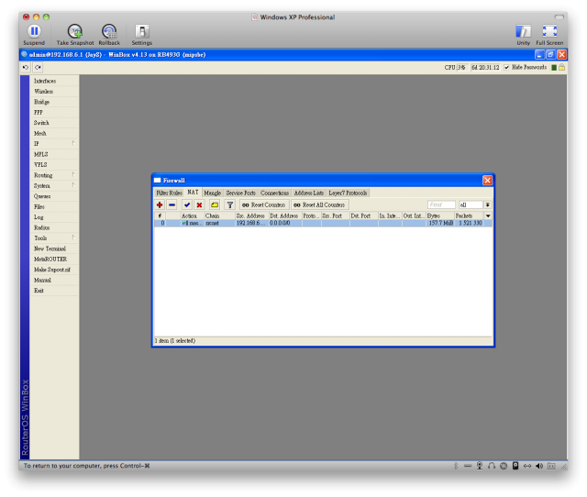The image size is (587, 497).
Task: Sort by the Chain column header
Action: coord(219,215)
